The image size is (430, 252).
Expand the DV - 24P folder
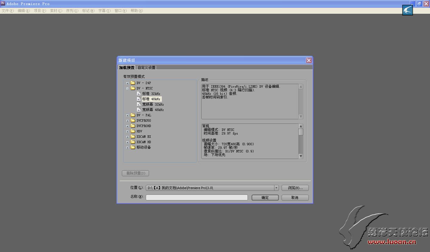pyautogui.click(x=127, y=83)
